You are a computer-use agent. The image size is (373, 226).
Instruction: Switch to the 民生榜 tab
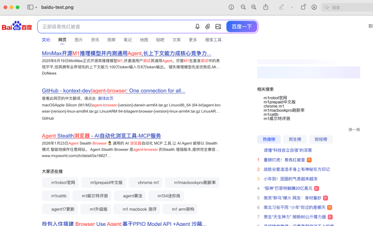(x=295, y=139)
